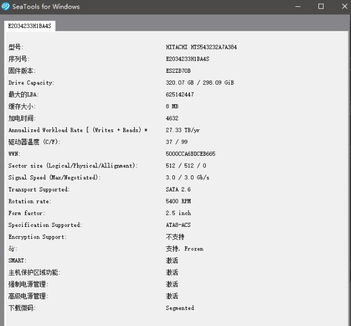Click the capacity value 320.07 GB / 298.09 GiB
Screen dimensions: 351x326
[x=200, y=83]
